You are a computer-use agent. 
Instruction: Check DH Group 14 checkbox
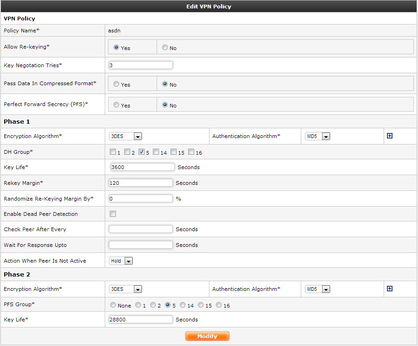(x=156, y=152)
